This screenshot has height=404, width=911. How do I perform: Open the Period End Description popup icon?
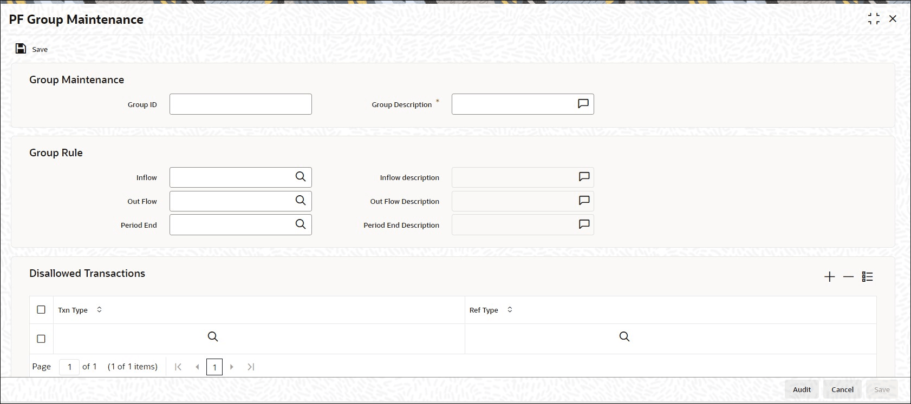[584, 224]
